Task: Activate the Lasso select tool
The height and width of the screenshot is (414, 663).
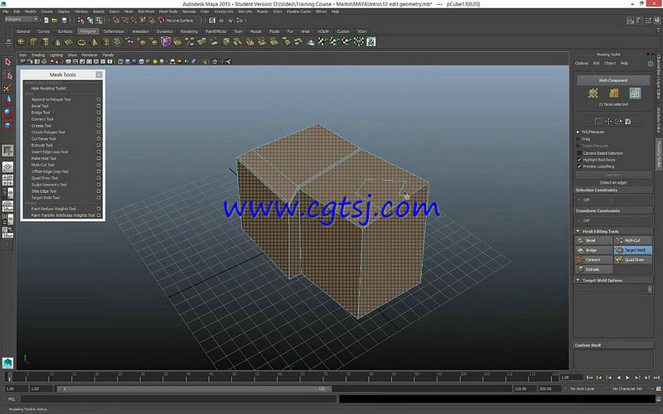Action: click(7, 75)
